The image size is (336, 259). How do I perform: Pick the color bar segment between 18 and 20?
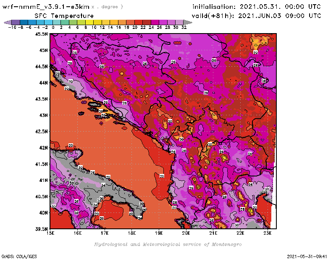click(130, 22)
